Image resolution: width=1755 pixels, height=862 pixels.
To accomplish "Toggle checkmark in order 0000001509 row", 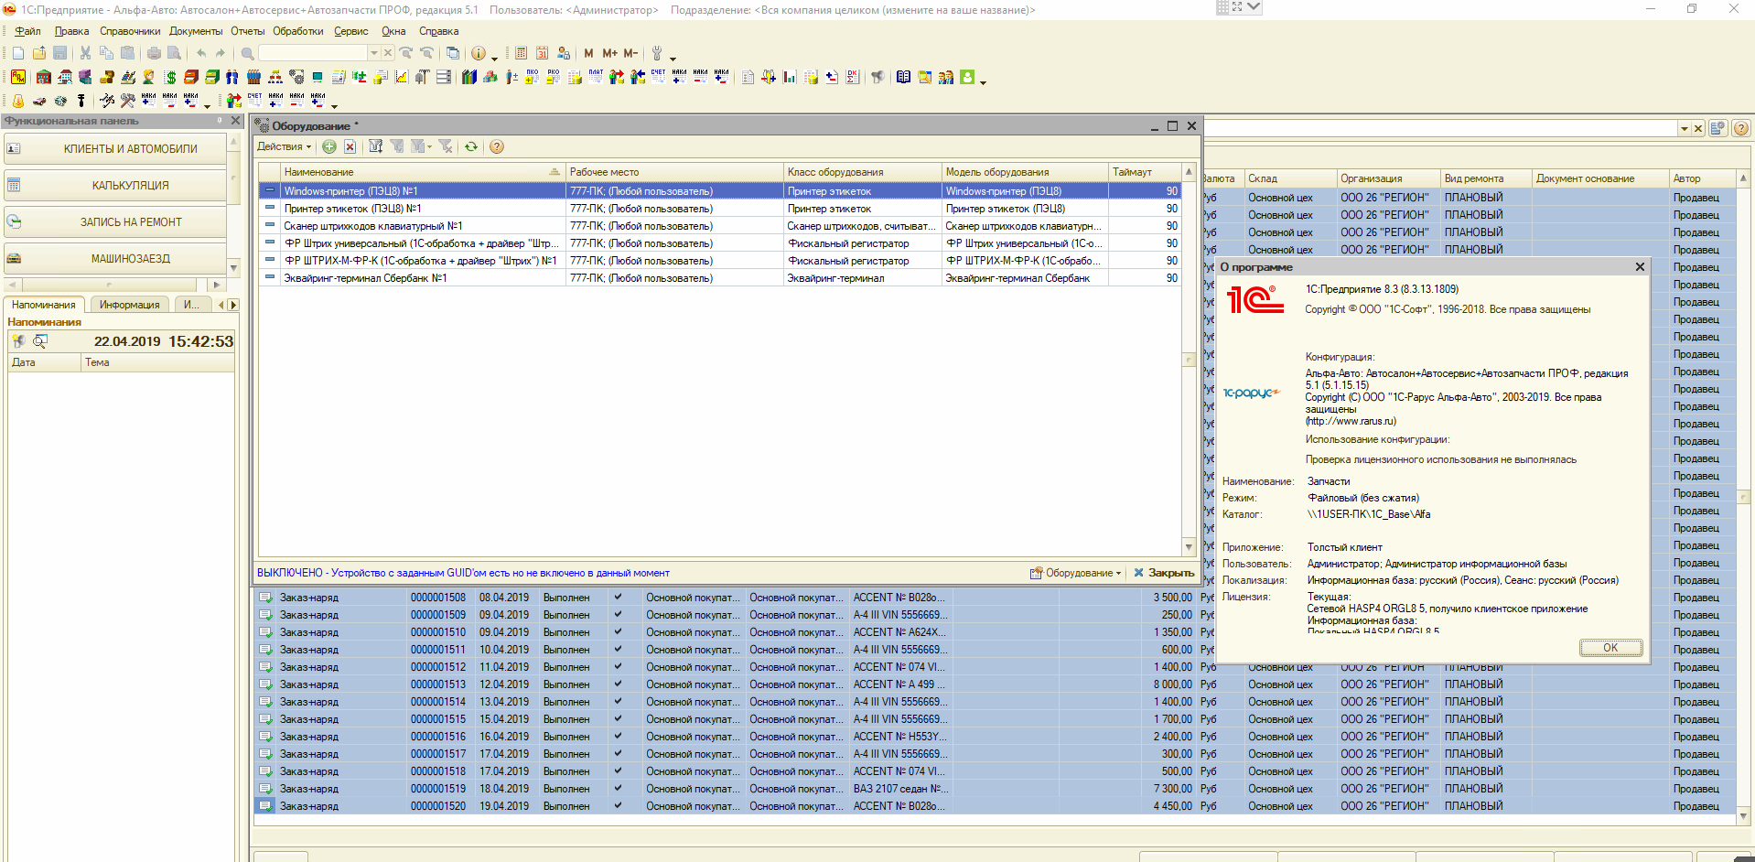I will tap(618, 615).
